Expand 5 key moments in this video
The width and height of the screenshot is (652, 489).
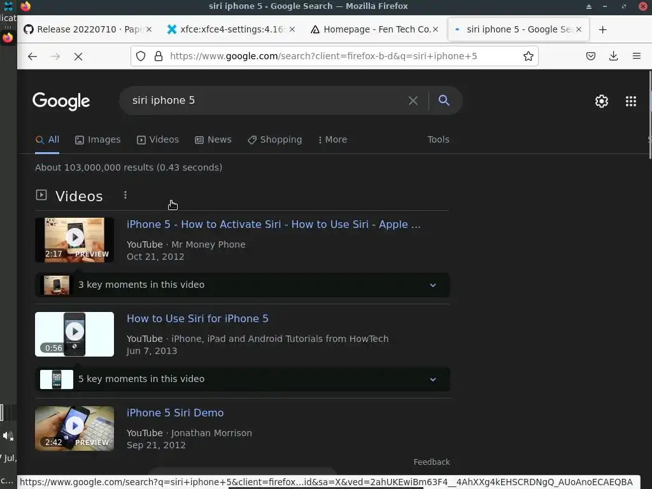click(243, 379)
